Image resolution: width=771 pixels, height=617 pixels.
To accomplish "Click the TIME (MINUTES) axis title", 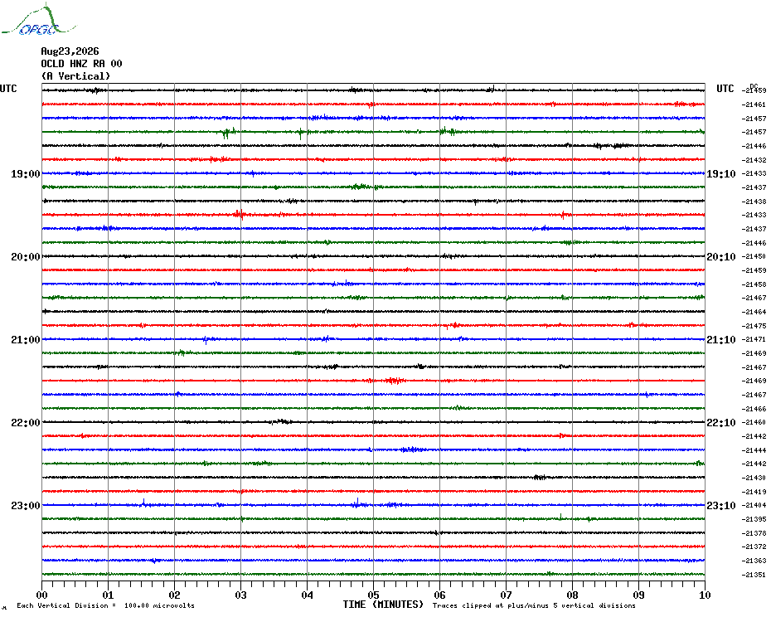I will coord(383,605).
